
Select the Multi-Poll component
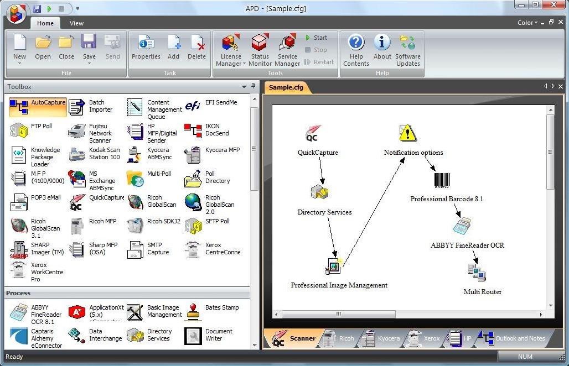click(x=149, y=177)
